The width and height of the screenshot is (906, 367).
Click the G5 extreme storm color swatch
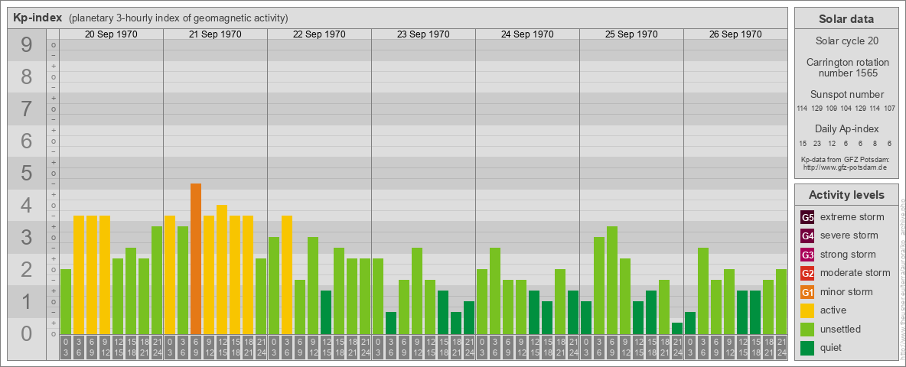807,217
